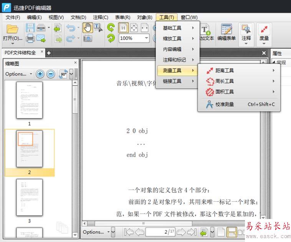Click the Print icon
291x242 pixels.
[x=30, y=39]
